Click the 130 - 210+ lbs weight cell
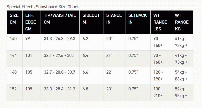202x108 pixels. [x=161, y=92]
